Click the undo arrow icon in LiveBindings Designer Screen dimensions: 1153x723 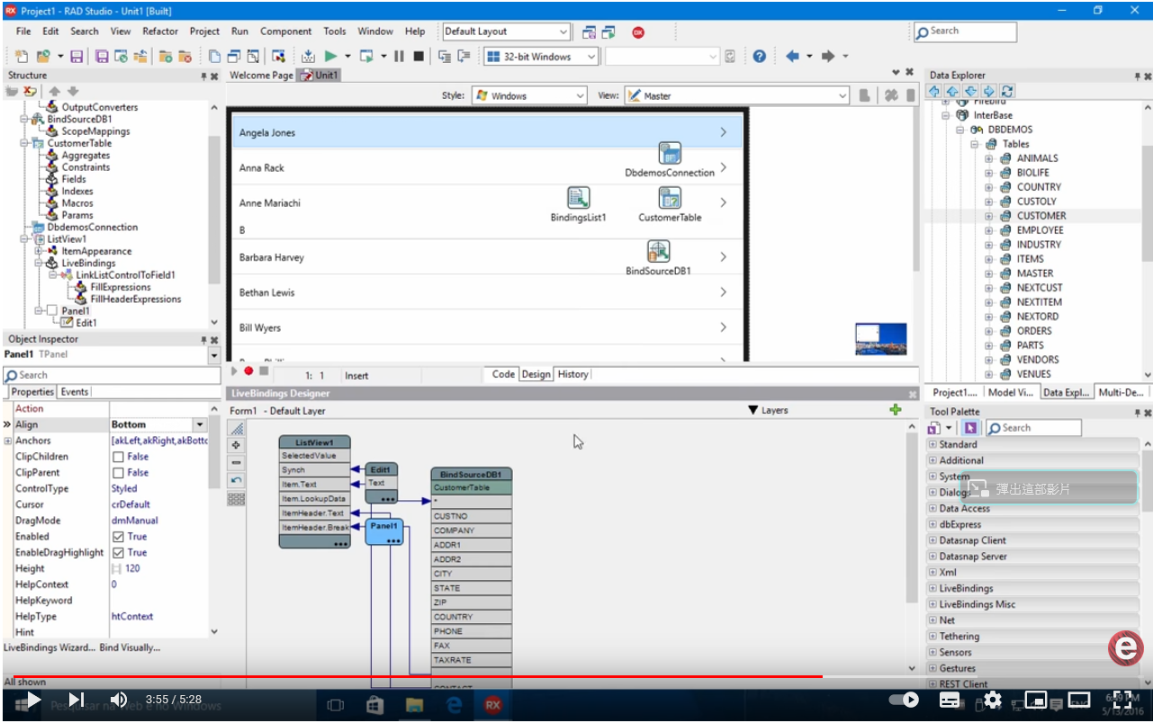tap(236, 480)
